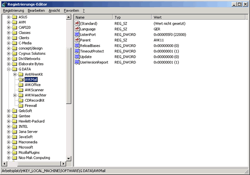Screen dimensions: 250x175
Task: Click the Firewall folder icon
Action: coord(21,106)
